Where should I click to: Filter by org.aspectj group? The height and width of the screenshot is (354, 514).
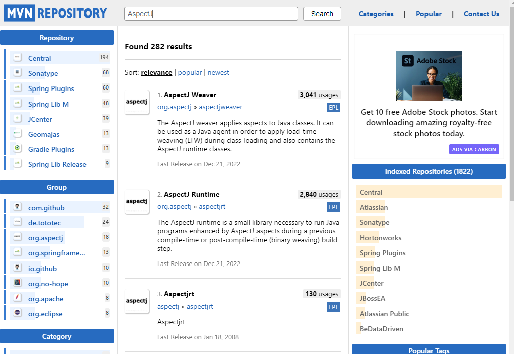[x=46, y=238]
